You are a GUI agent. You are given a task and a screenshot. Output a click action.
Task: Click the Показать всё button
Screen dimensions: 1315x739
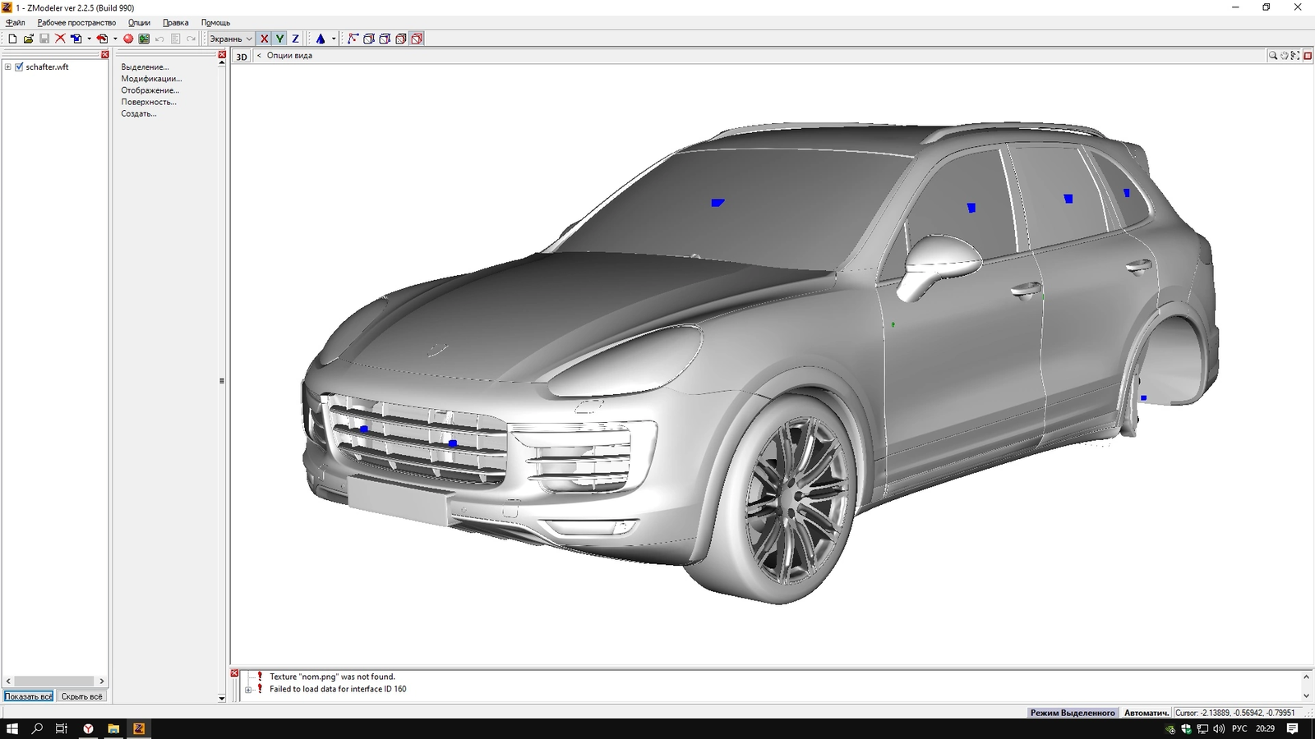29,696
